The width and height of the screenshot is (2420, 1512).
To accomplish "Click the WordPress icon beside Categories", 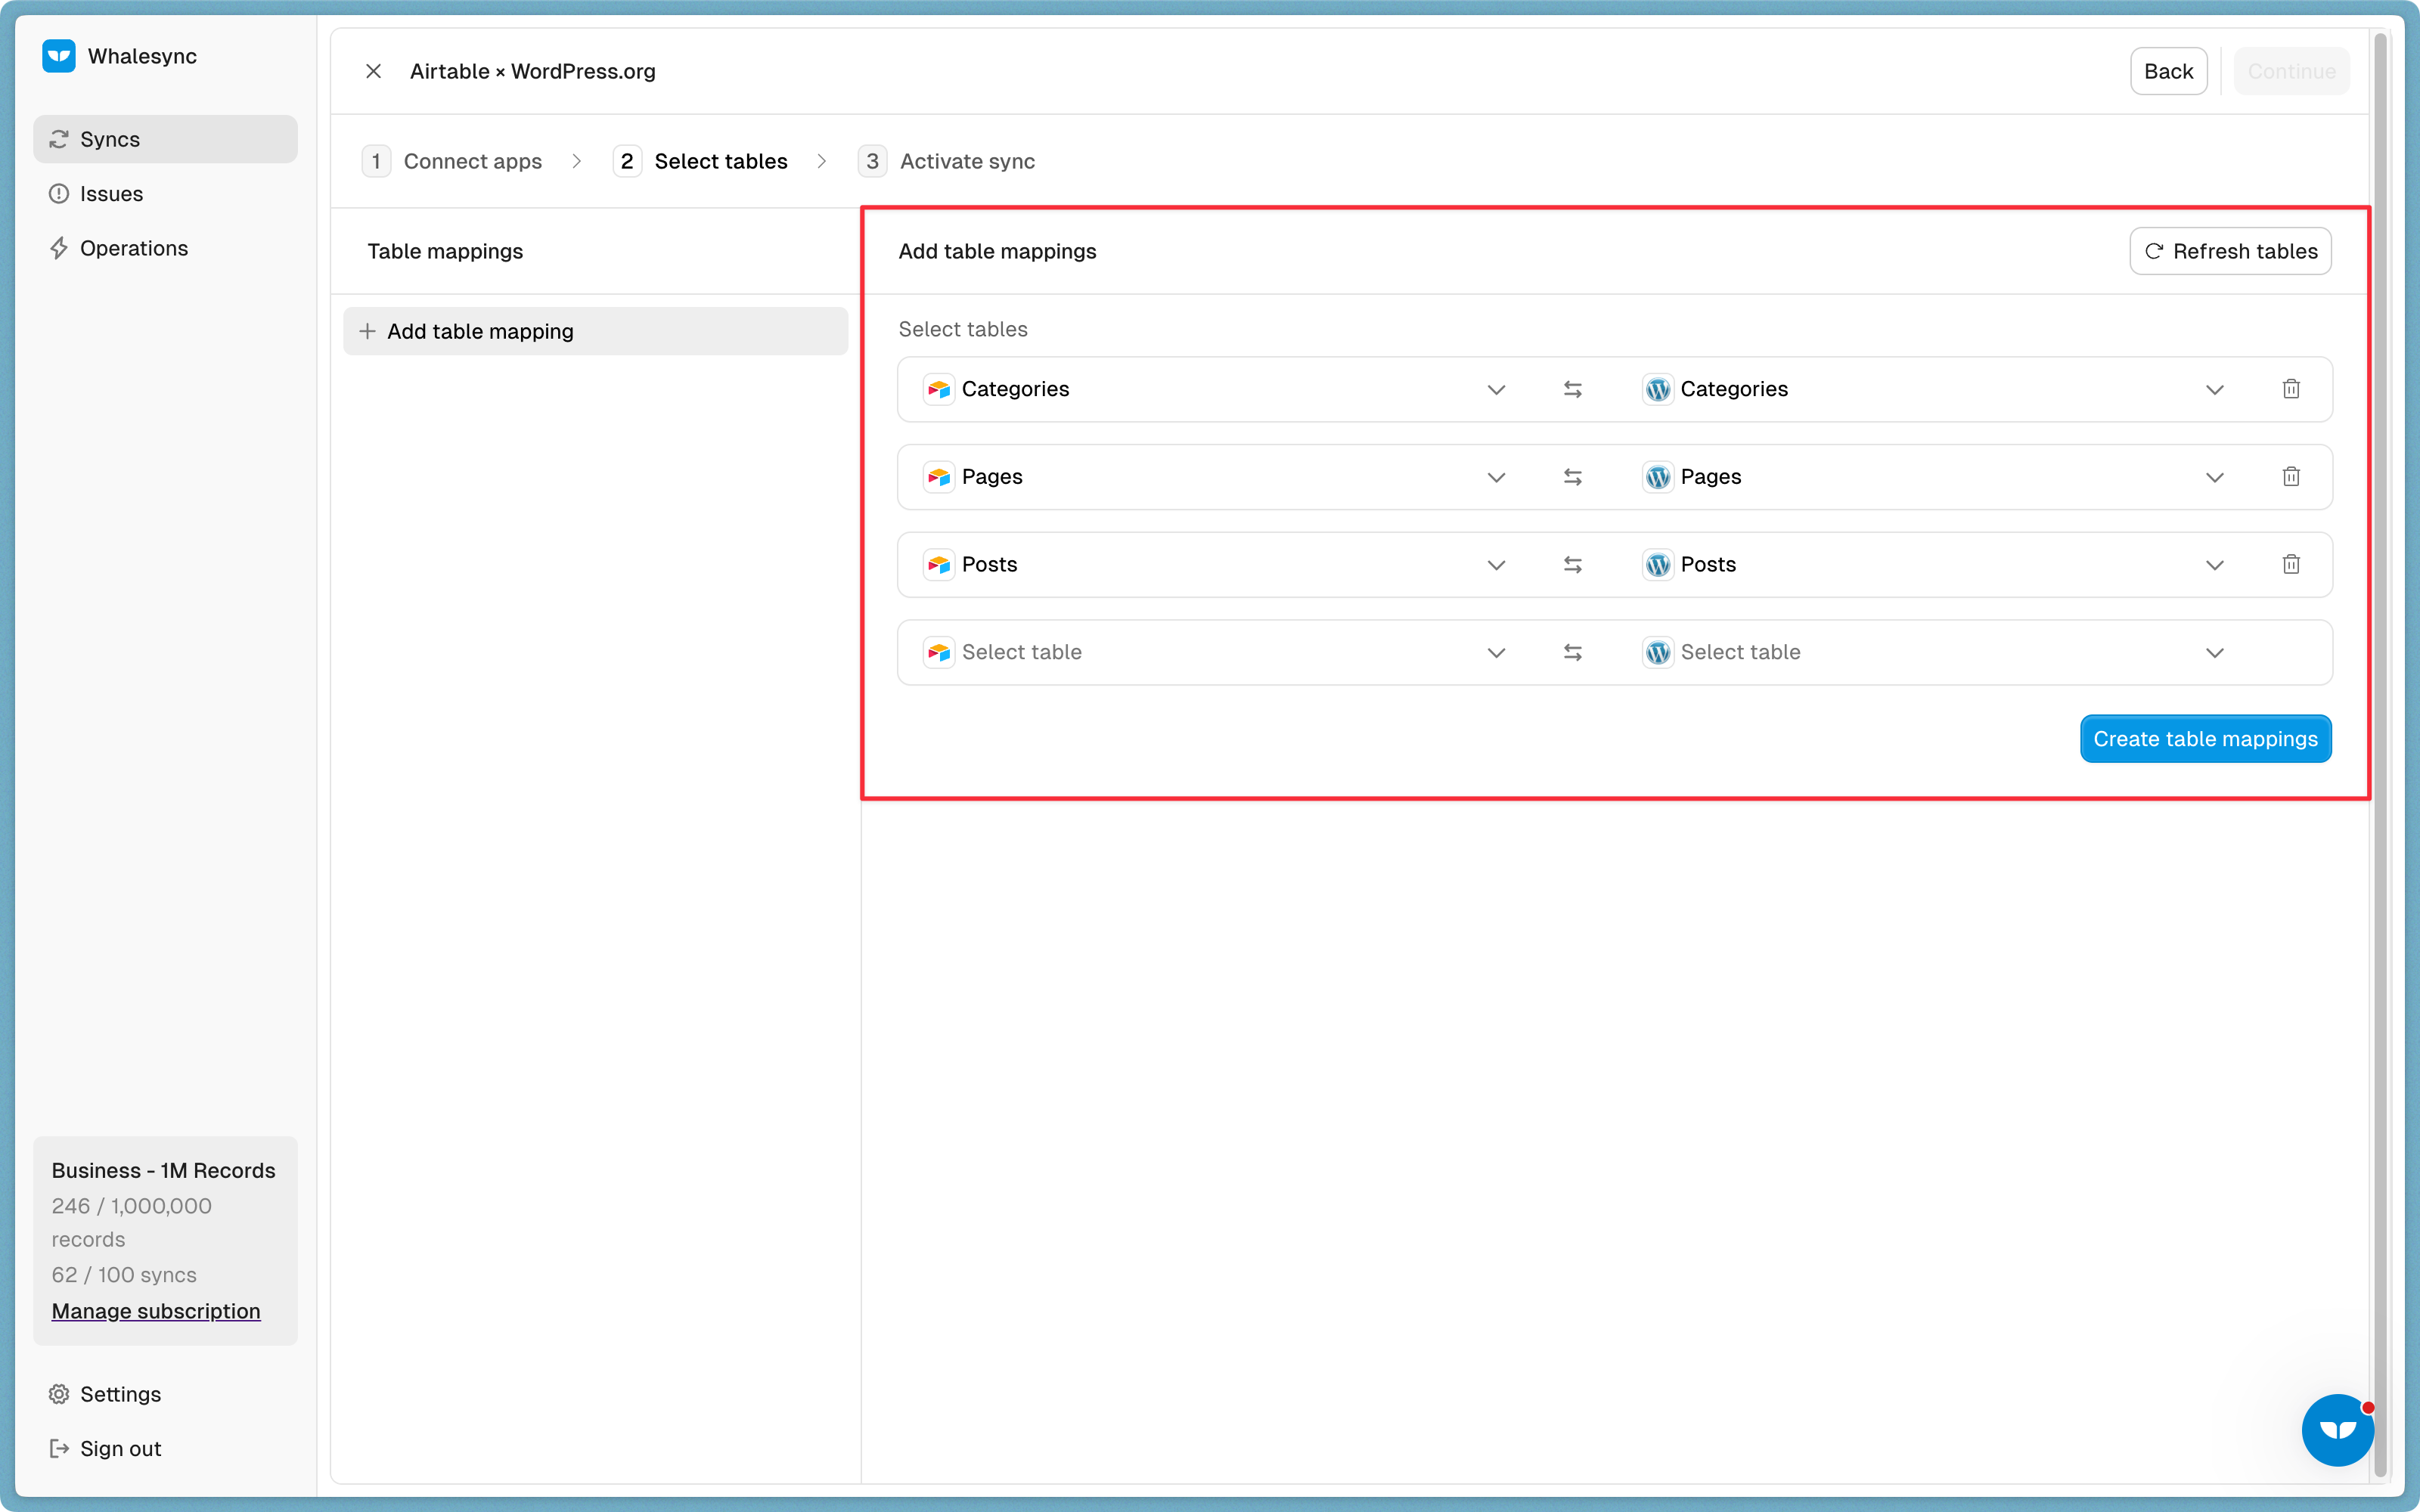I will coord(1657,389).
